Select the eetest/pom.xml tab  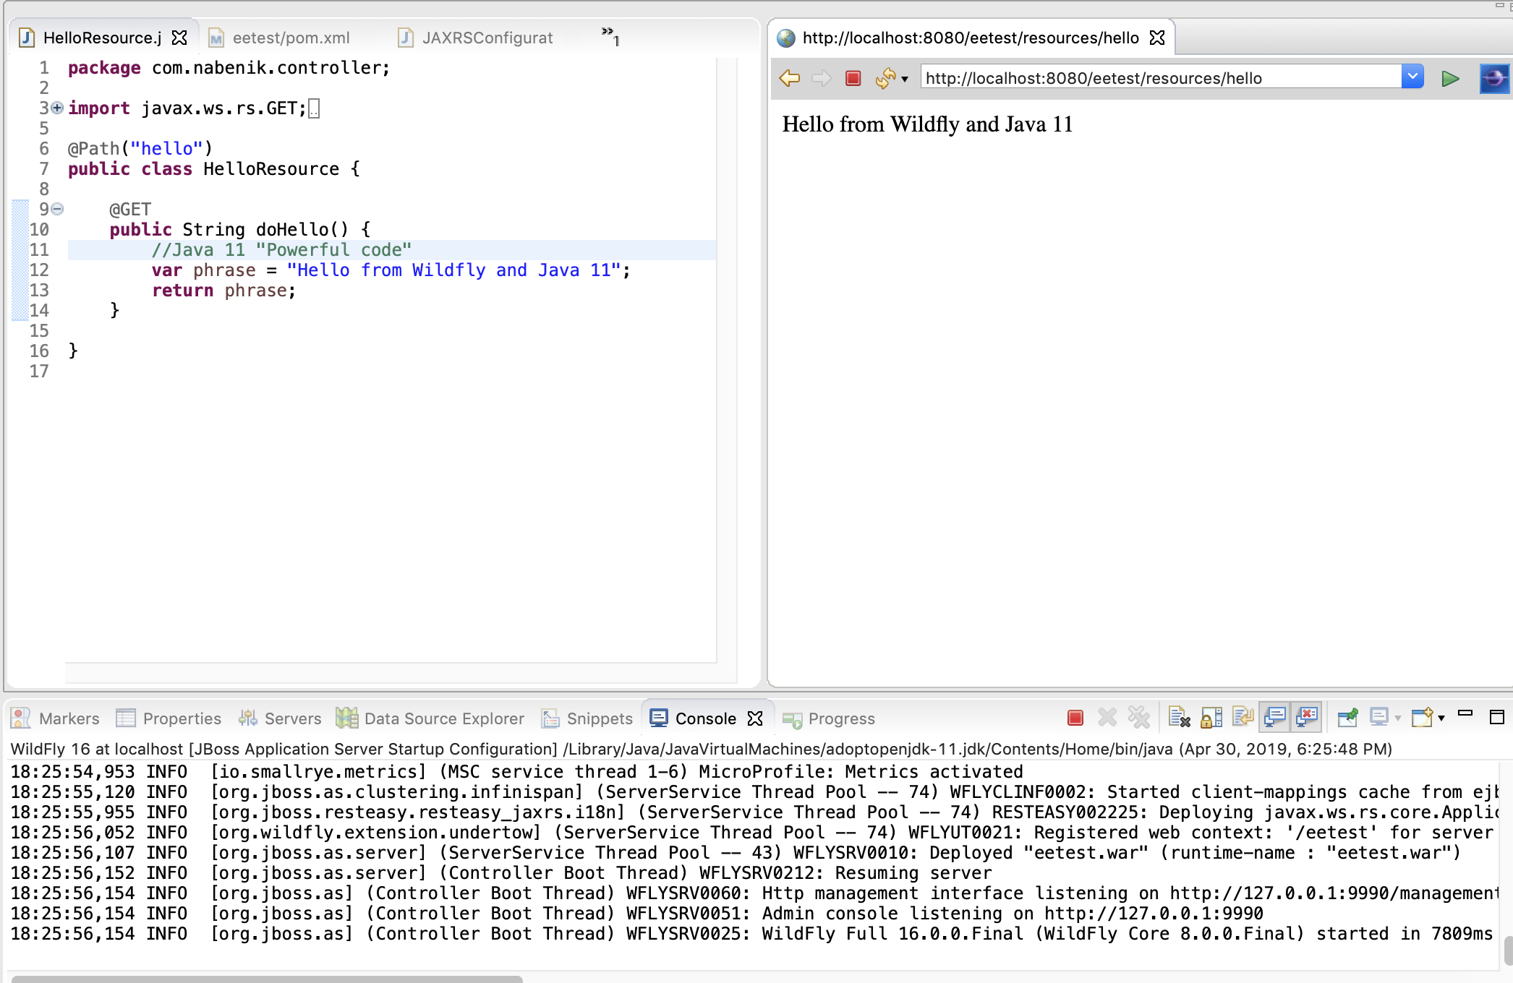(290, 38)
